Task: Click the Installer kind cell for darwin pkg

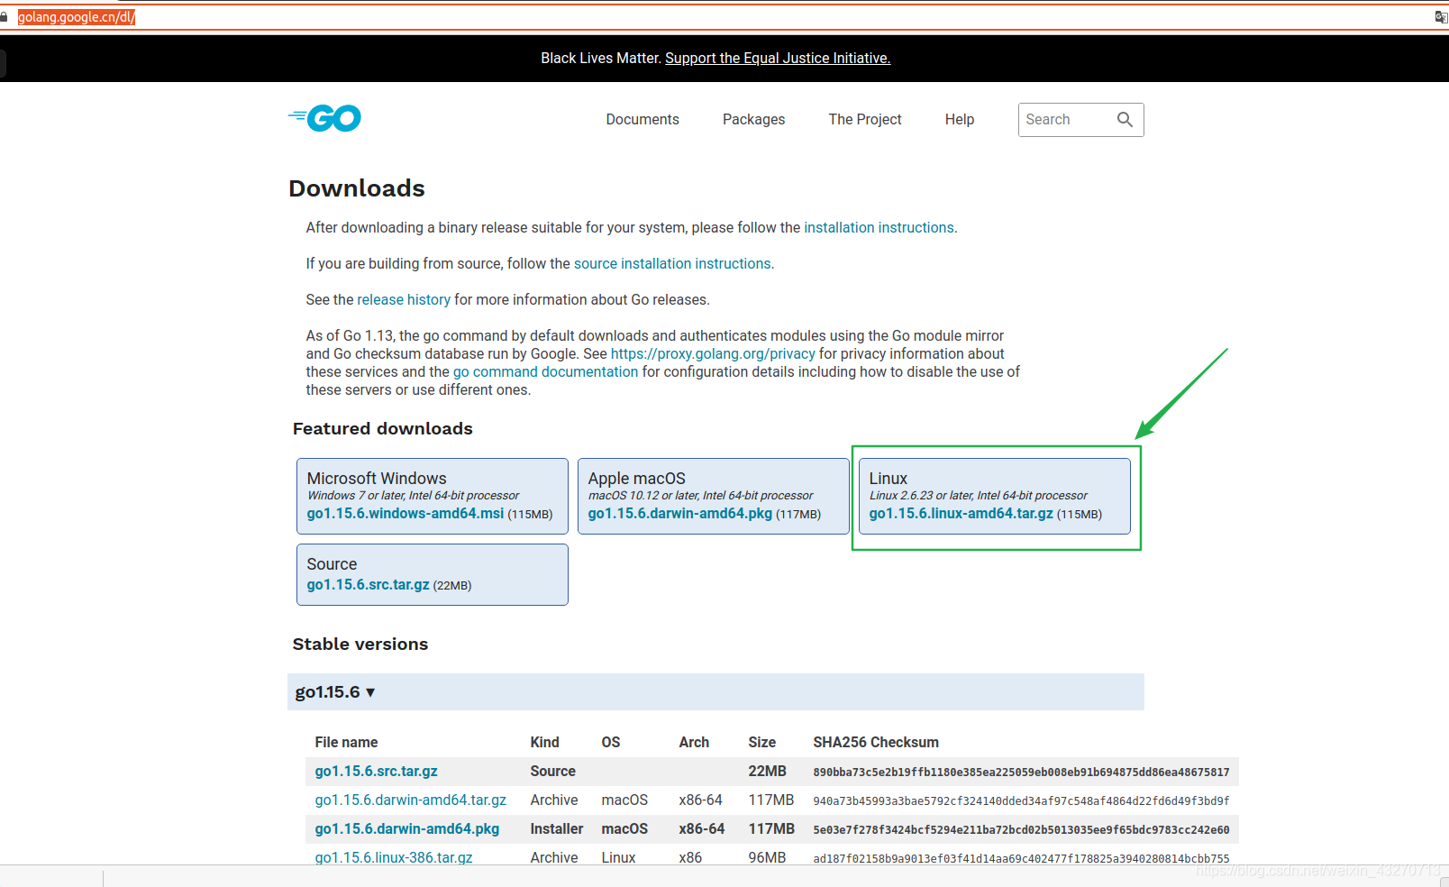Action: click(556, 828)
